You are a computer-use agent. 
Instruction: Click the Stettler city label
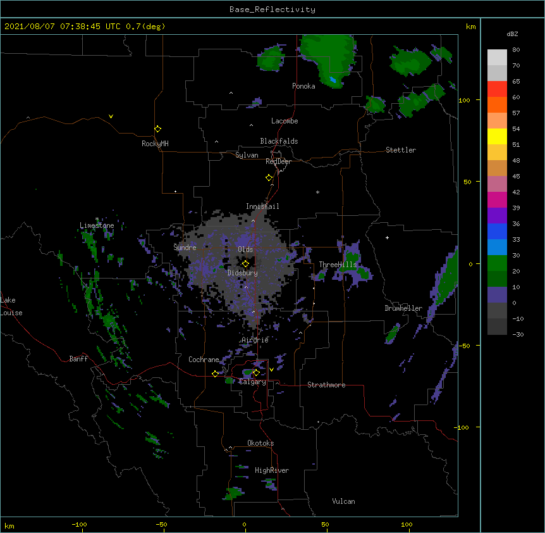[401, 150]
